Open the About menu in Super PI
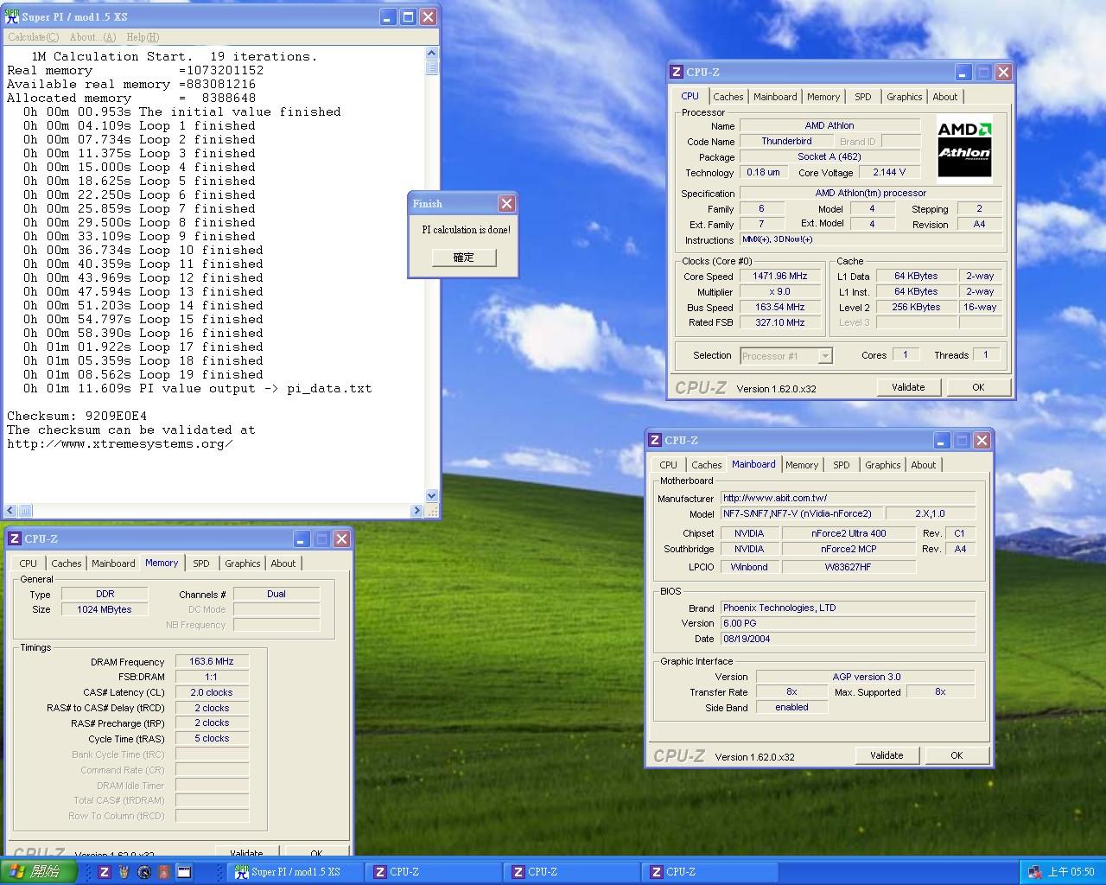1106x885 pixels. click(92, 37)
